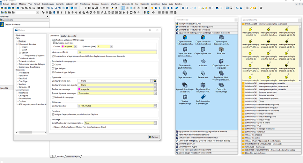The width and height of the screenshot is (303, 163).
Task: Select the Filtre rect. ventilation component
Action: pyautogui.click(x=221, y=49)
